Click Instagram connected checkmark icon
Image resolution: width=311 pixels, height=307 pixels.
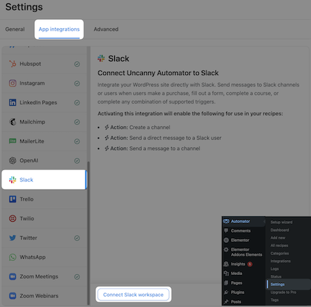(77, 83)
